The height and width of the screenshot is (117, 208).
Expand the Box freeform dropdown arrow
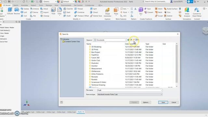(141, 16)
